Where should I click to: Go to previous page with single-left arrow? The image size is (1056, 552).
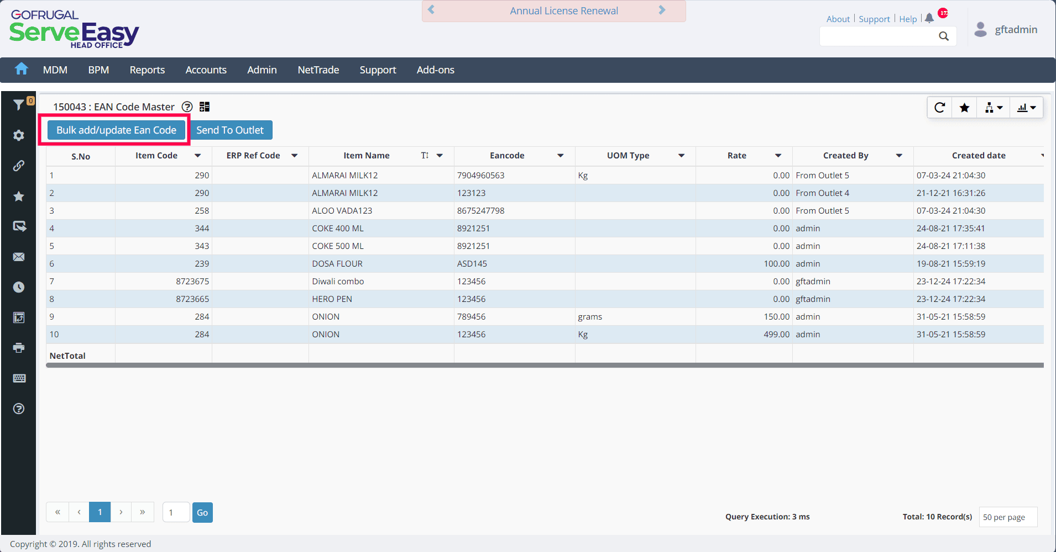point(79,512)
